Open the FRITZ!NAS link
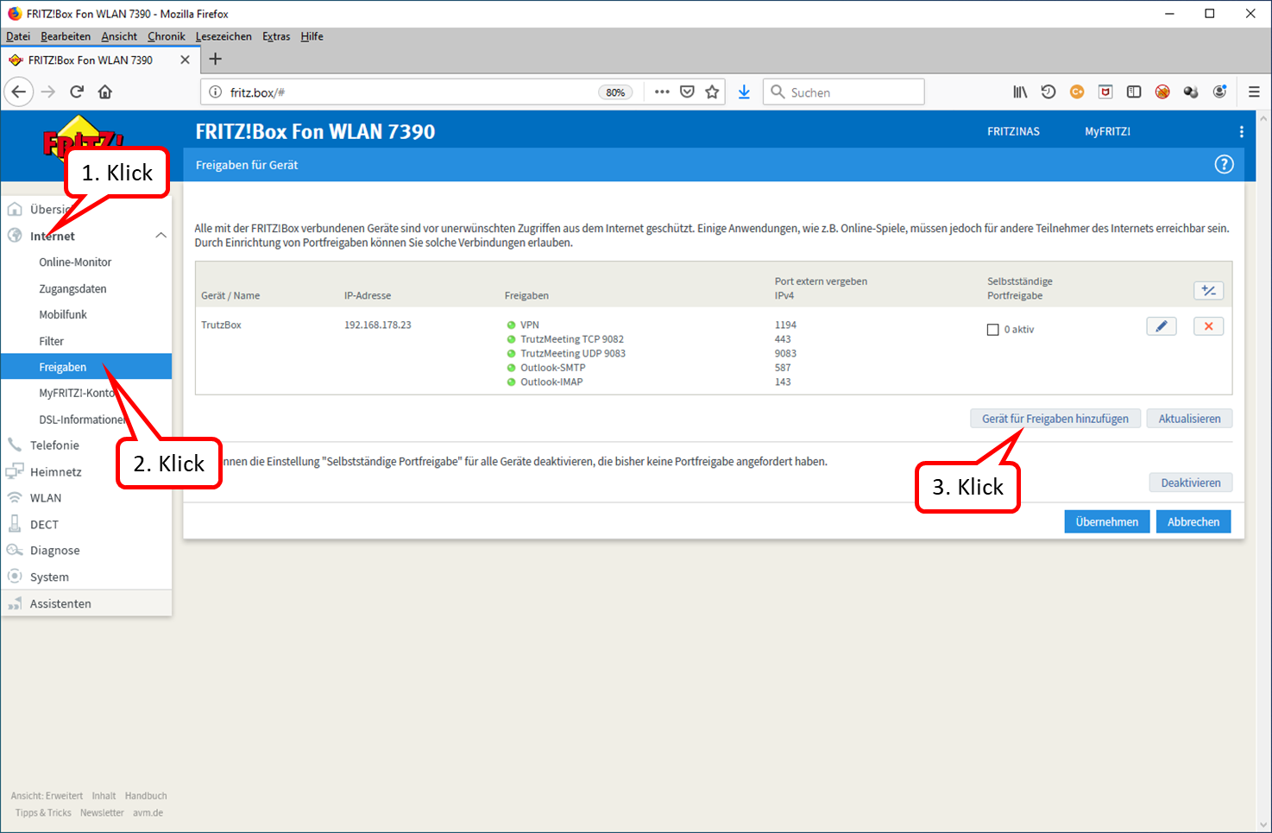 (1013, 132)
